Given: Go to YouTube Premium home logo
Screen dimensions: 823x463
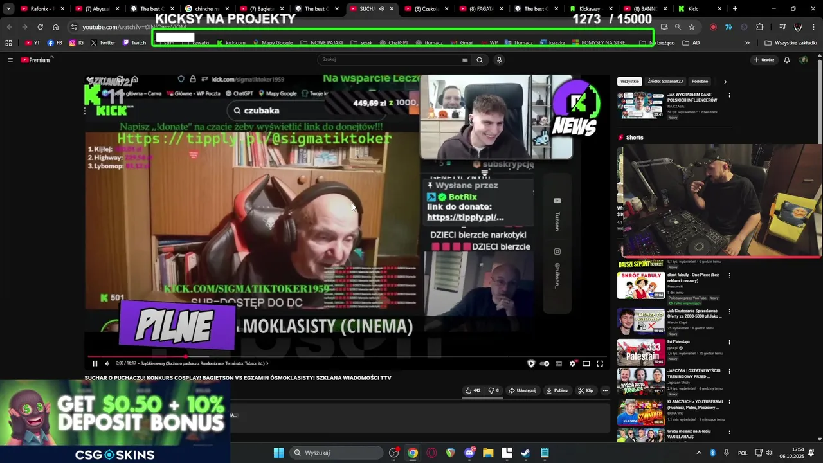Looking at the screenshot, I should coord(35,60).
